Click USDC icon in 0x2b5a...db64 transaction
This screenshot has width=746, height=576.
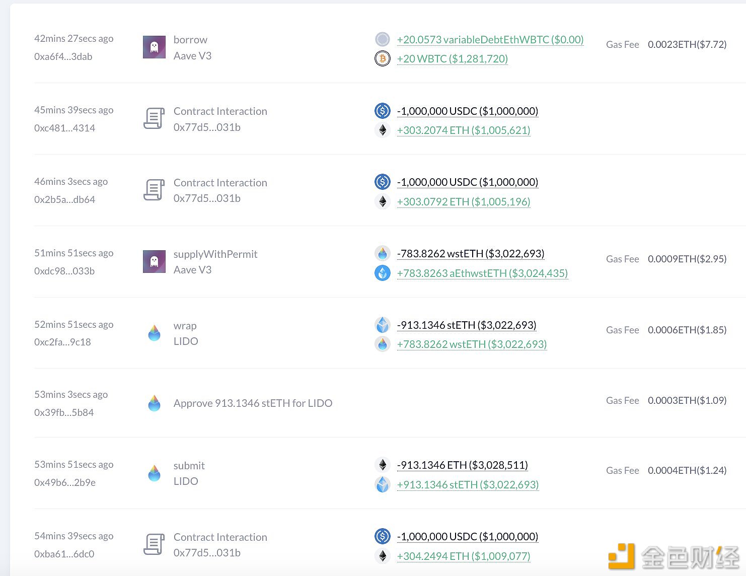(383, 182)
